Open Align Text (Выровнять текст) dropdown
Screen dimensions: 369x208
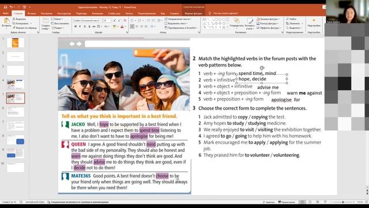point(176,23)
